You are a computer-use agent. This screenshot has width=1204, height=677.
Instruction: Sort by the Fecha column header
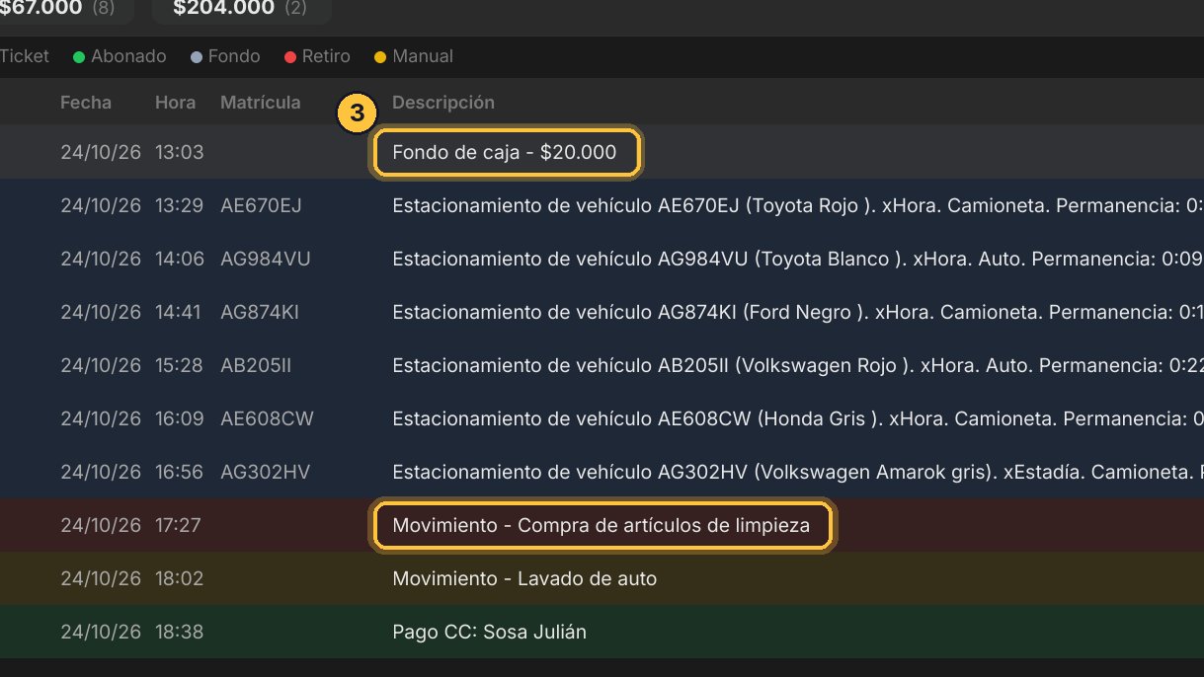click(x=86, y=103)
